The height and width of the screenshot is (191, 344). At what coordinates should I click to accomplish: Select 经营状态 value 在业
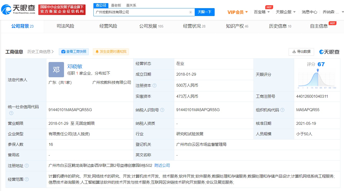(180, 64)
